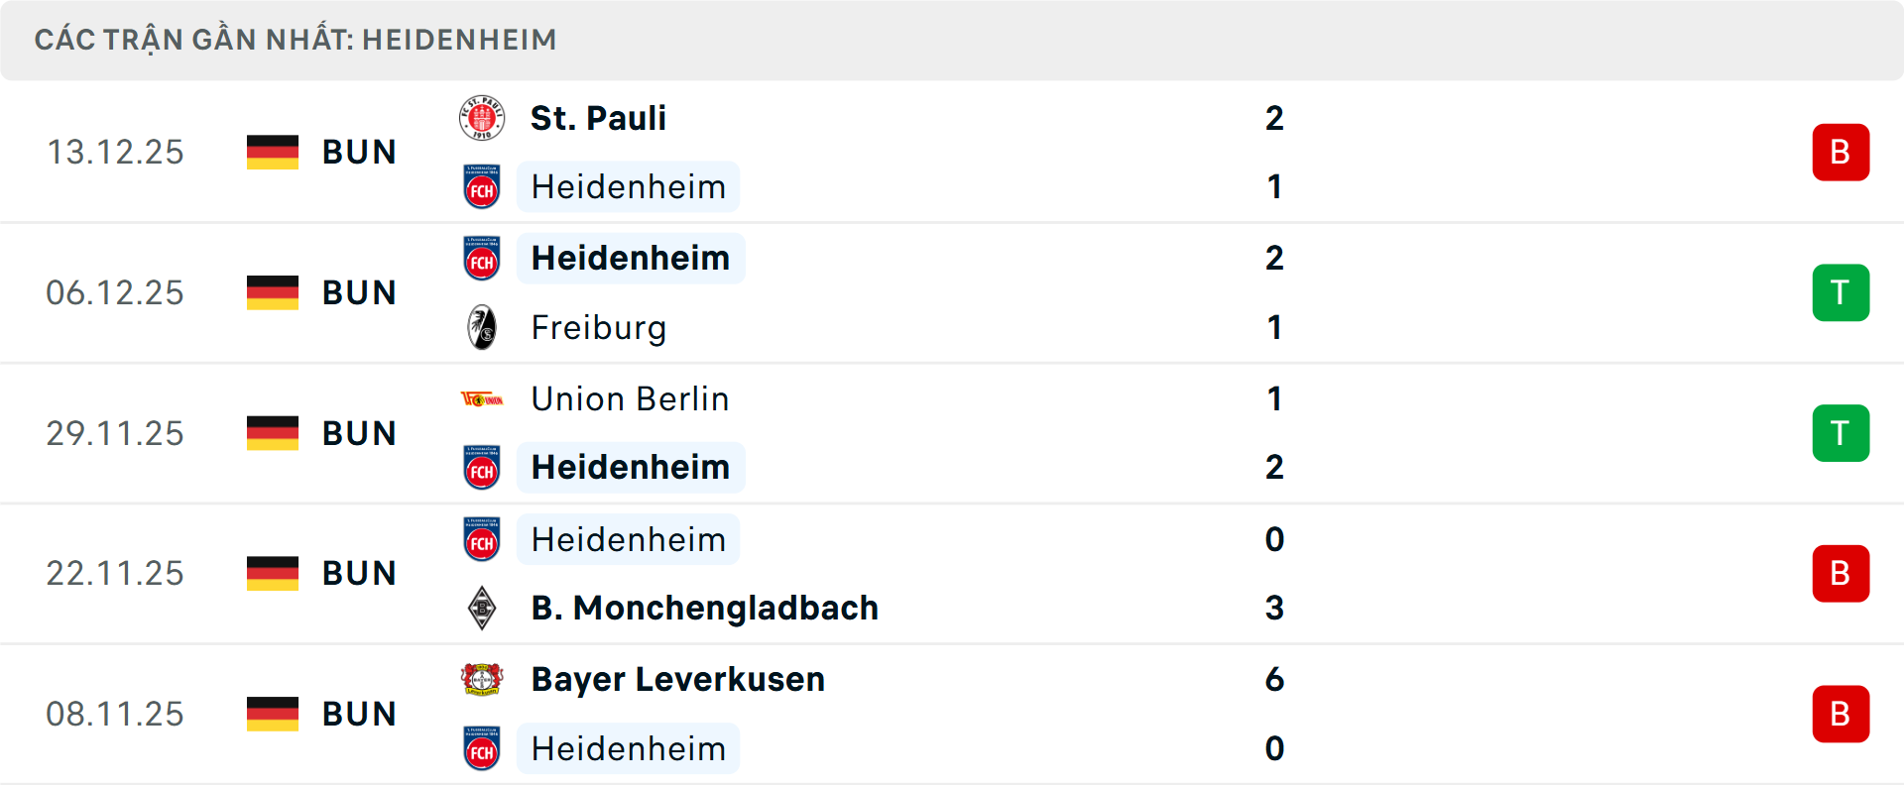Toggle the red B badge for the St. Pauli match

pos(1841,151)
